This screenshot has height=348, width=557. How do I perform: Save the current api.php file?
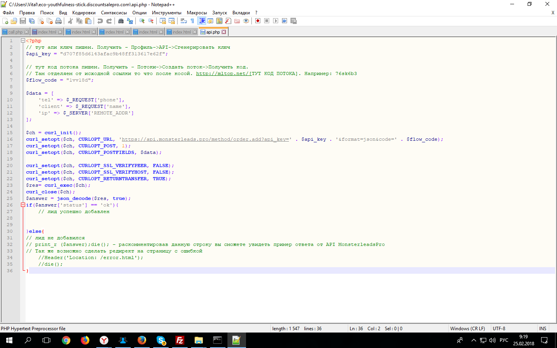(x=23, y=21)
